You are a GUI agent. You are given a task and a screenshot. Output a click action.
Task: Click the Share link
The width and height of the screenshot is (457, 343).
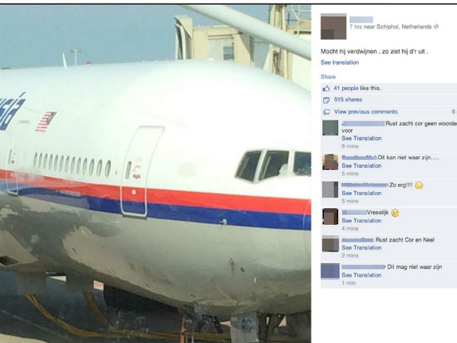(328, 77)
